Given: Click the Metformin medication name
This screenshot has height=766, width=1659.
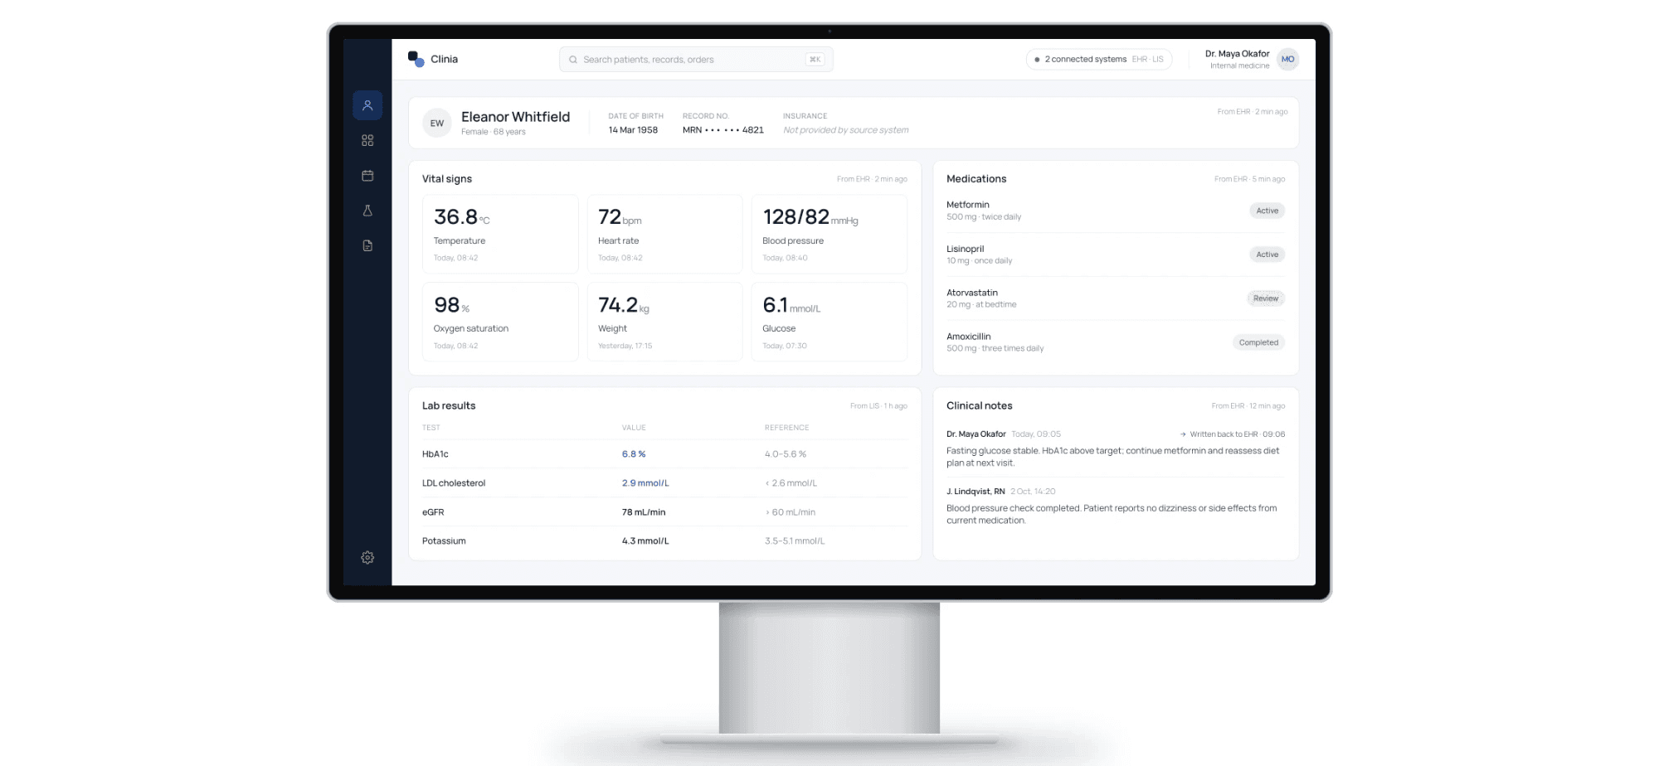Looking at the screenshot, I should point(968,205).
